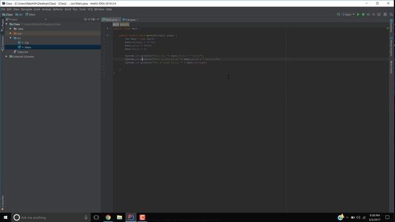Open Task View on taskbar
The width and height of the screenshot is (395, 222).
pyautogui.click(x=96, y=218)
